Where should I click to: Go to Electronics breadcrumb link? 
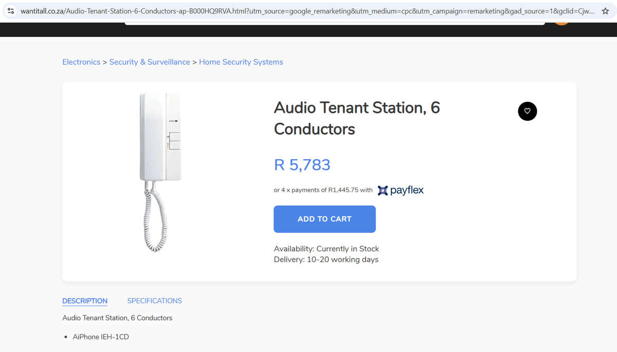pyautogui.click(x=81, y=62)
